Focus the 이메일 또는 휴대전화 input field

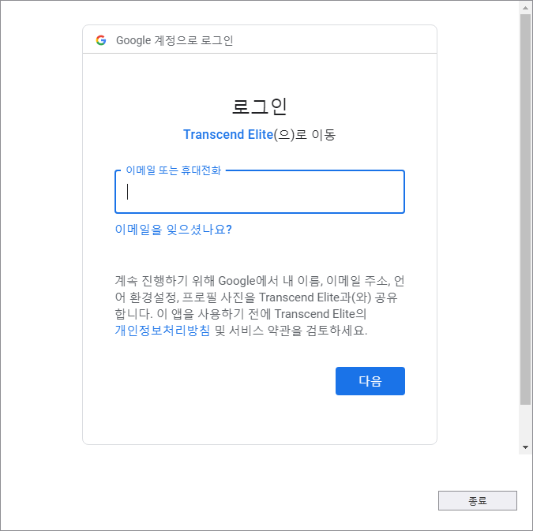pyautogui.click(x=260, y=192)
